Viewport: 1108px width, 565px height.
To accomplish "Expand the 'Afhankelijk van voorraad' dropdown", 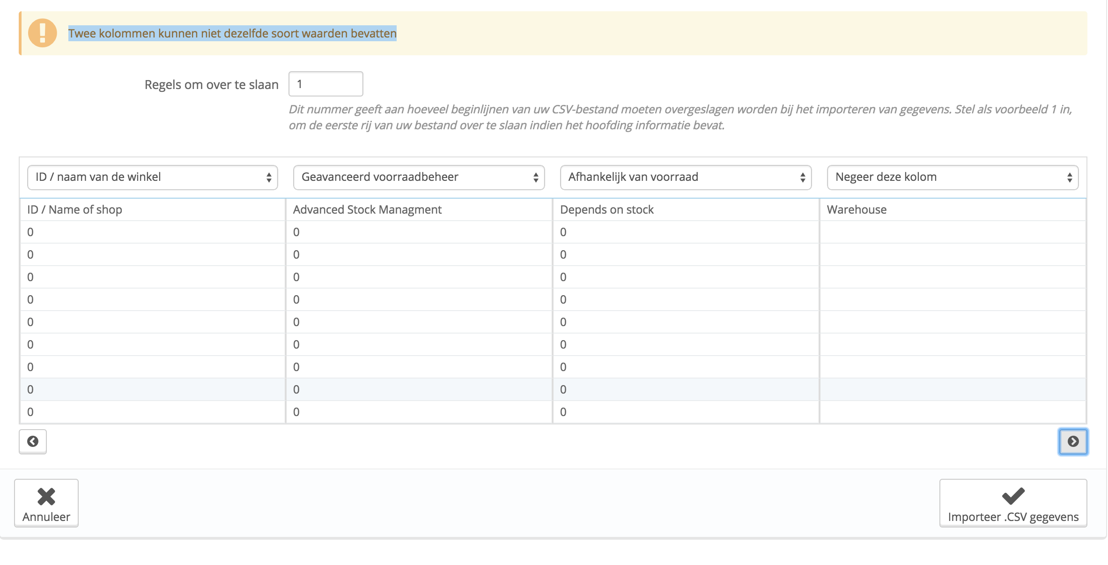I will click(686, 177).
